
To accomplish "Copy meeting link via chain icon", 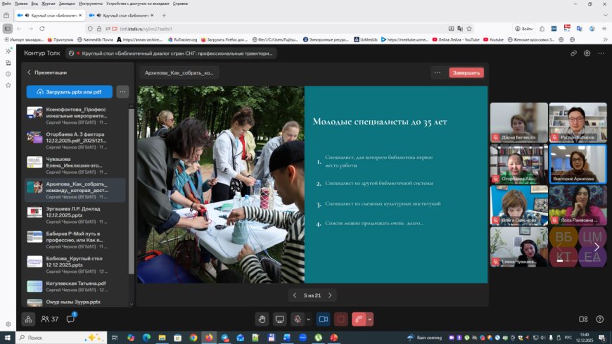I will [573, 53].
